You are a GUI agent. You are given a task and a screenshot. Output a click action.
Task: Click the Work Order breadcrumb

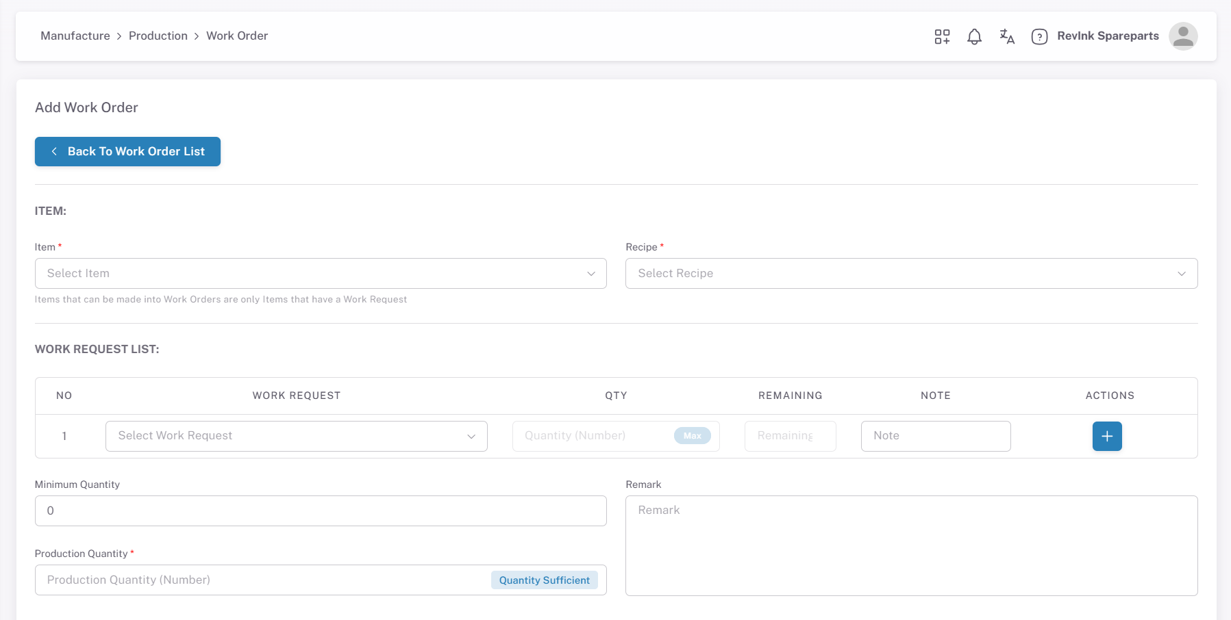coord(237,36)
